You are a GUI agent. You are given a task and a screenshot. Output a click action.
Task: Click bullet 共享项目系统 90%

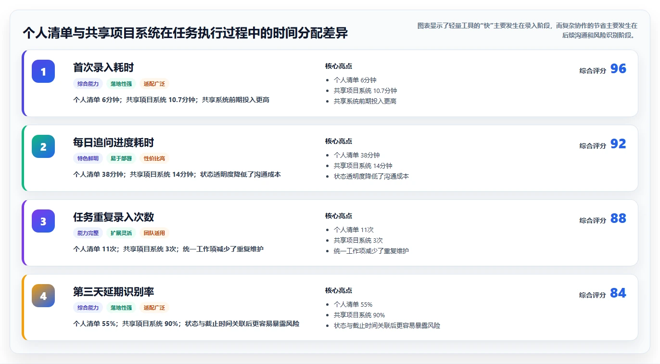pos(359,315)
